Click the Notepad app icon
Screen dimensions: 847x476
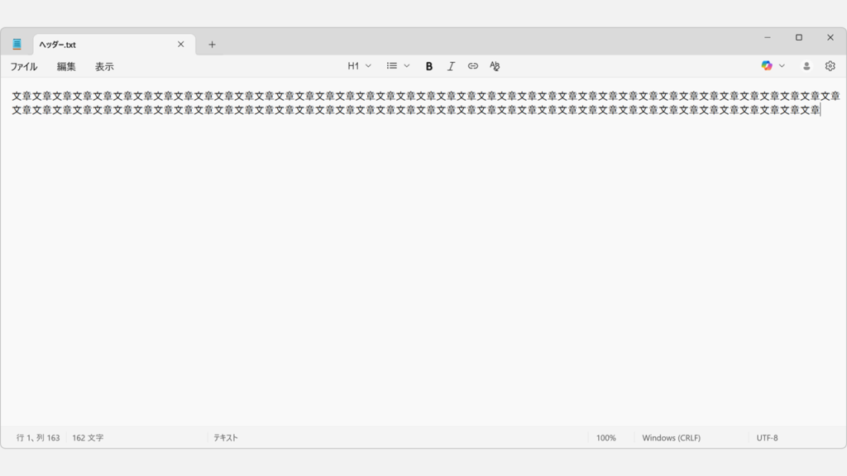tap(17, 45)
